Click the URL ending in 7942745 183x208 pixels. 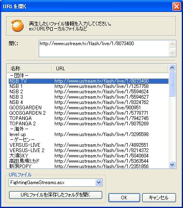(x=101, y=118)
